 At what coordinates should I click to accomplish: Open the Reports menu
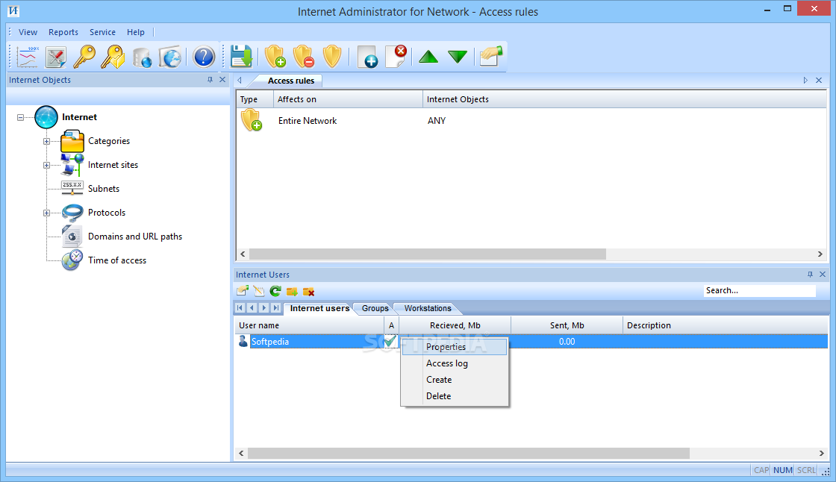tap(63, 32)
